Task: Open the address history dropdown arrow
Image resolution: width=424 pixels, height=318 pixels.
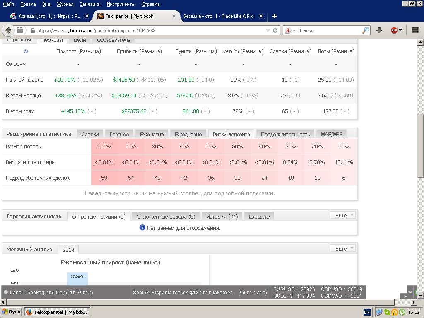Action: tap(268, 31)
